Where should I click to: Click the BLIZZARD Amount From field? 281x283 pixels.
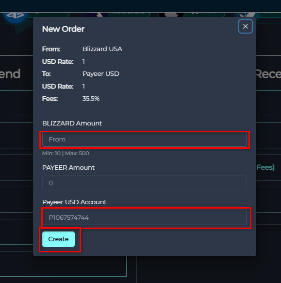pyautogui.click(x=145, y=140)
